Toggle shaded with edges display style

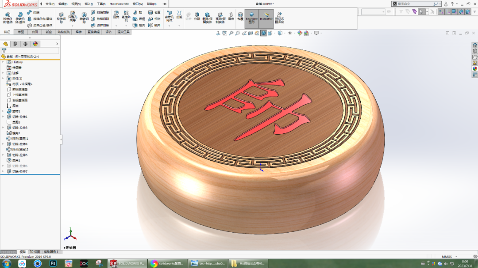263,33
